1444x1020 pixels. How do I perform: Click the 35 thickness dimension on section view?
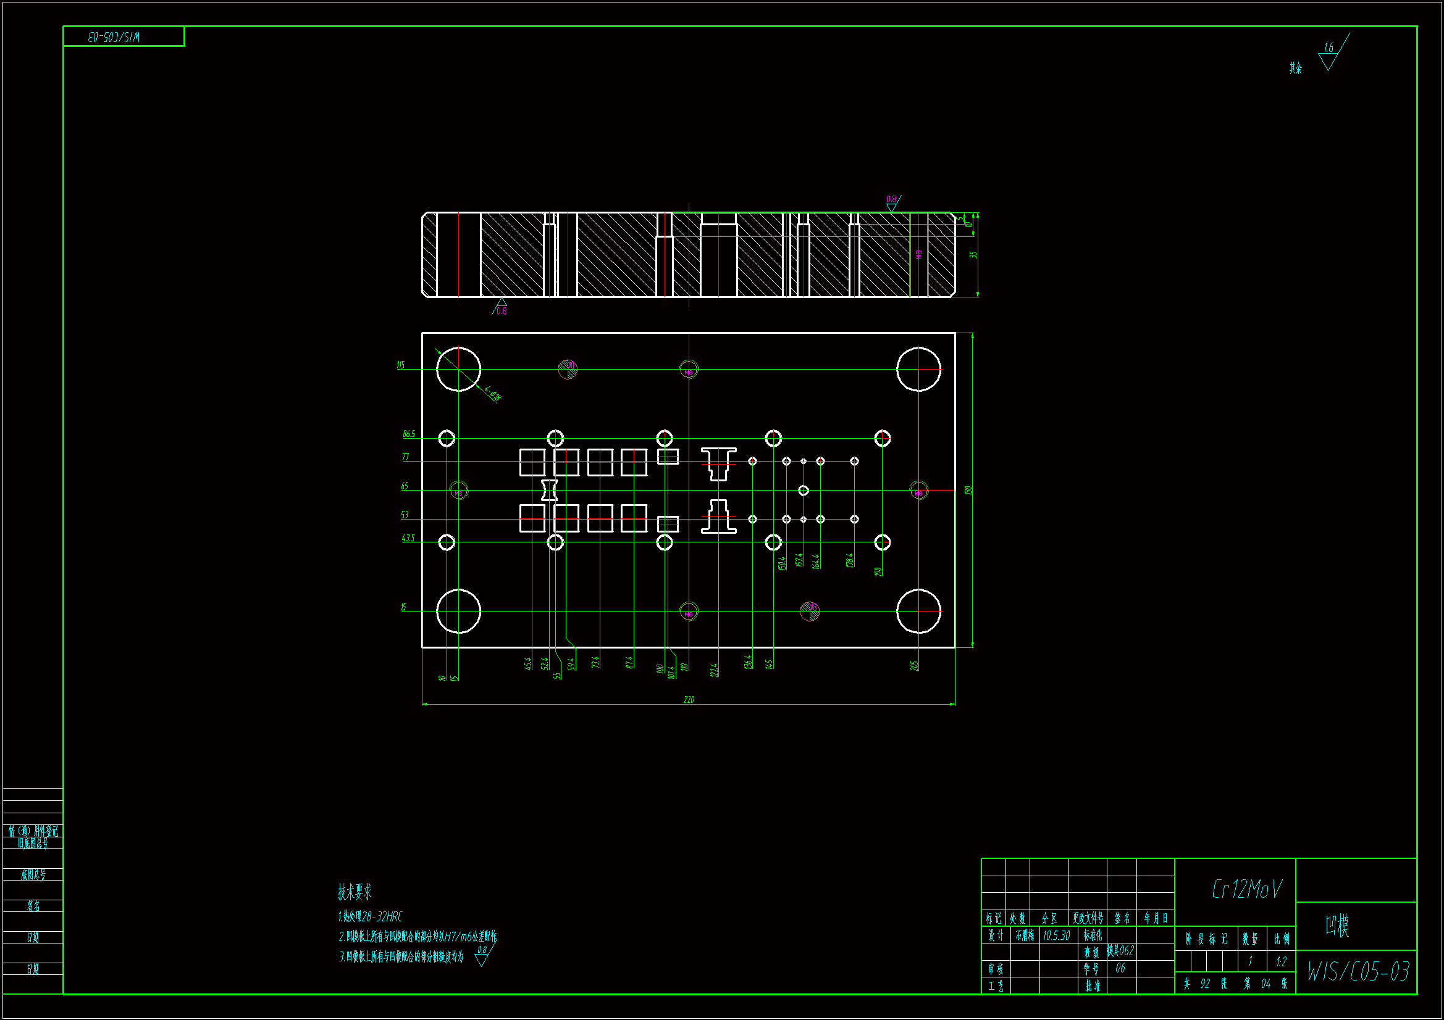(x=973, y=255)
